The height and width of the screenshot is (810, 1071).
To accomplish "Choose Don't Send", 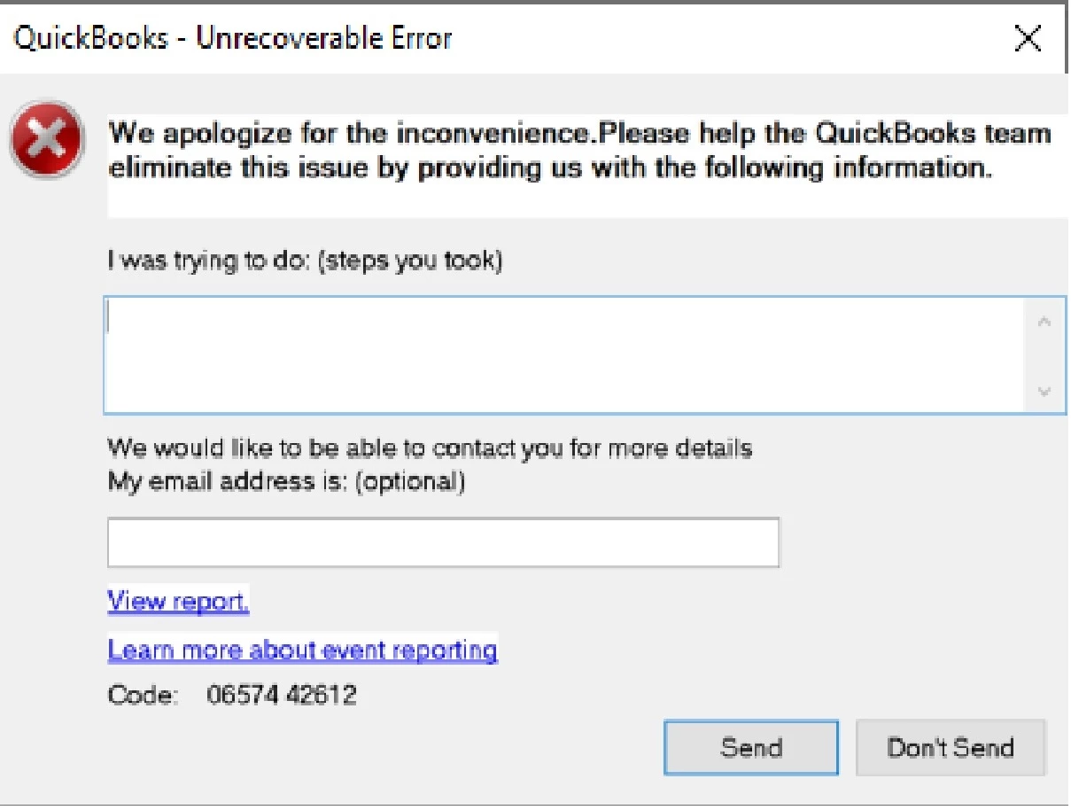I will click(x=951, y=747).
